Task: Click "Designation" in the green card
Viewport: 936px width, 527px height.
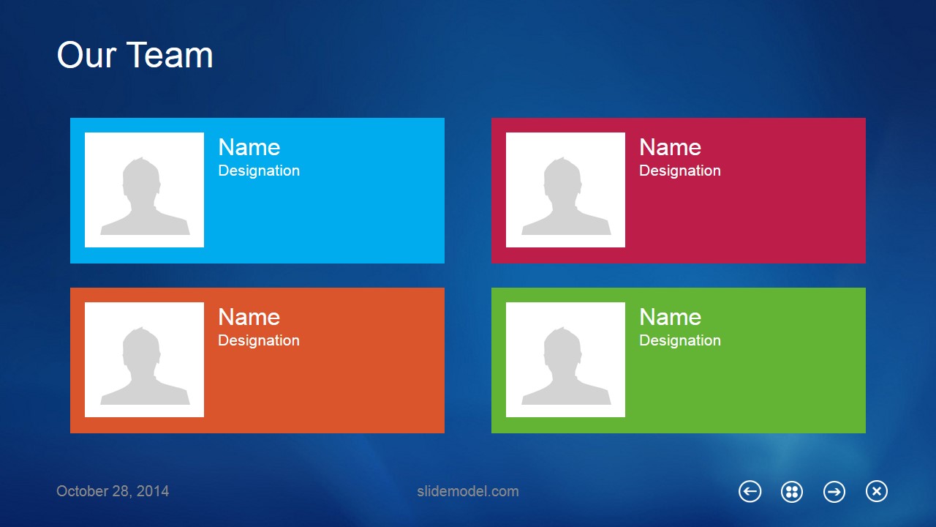Action: (x=680, y=340)
